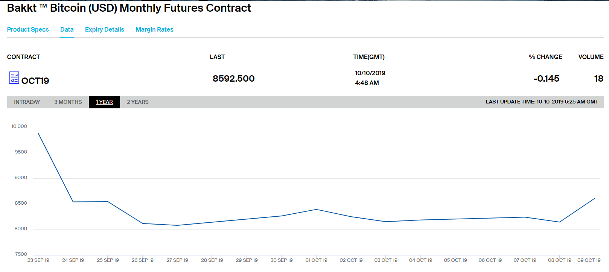
Task: Select the INTRADAY chart range
Action: [27, 102]
